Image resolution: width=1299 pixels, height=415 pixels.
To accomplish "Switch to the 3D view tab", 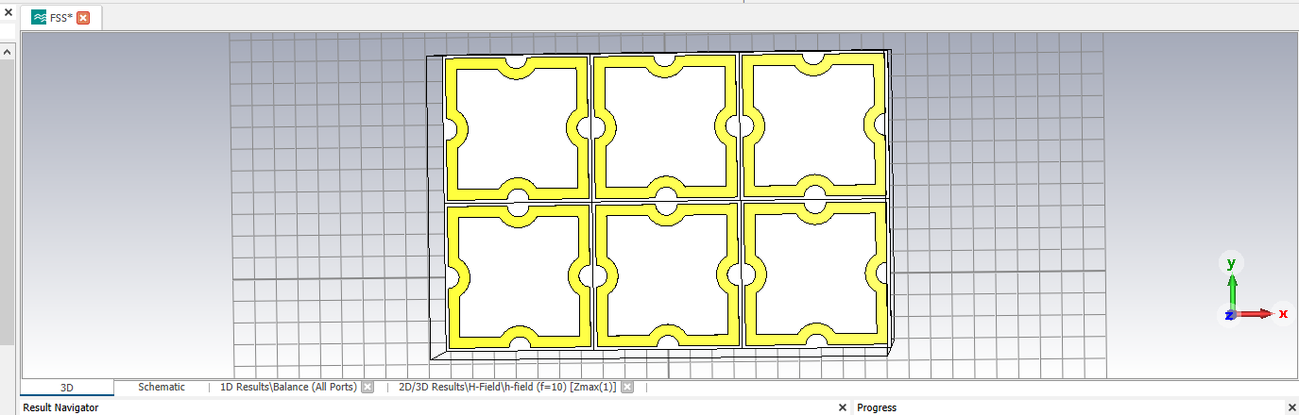I will 67,388.
